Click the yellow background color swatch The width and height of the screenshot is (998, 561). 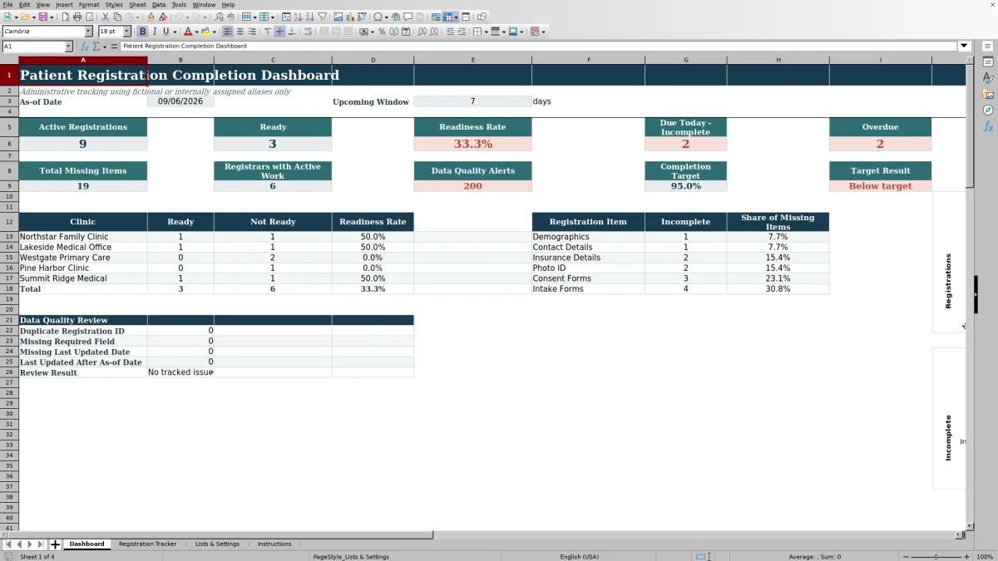click(x=204, y=32)
